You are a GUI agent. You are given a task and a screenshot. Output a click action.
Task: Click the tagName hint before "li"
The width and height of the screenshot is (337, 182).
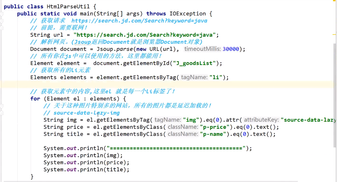(x=194, y=77)
